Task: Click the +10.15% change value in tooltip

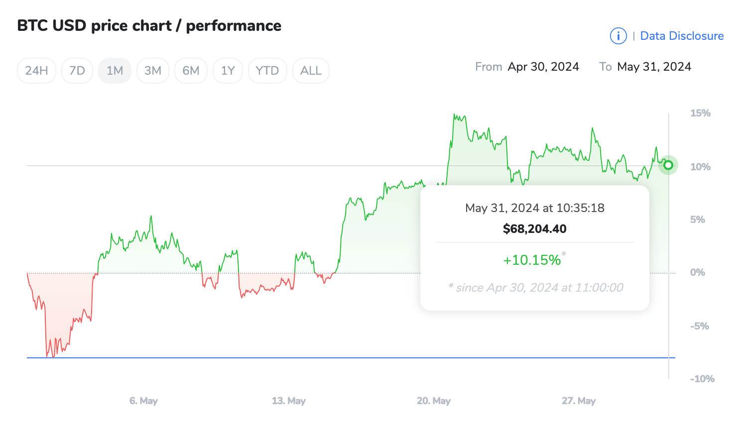Action: (x=532, y=260)
